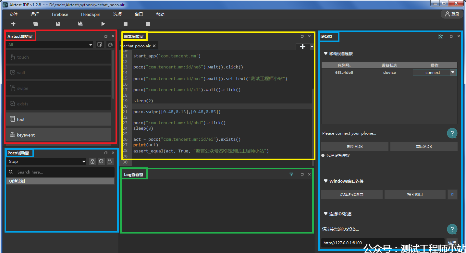Click the tools icon in 设备窗 header

[x=440, y=36]
